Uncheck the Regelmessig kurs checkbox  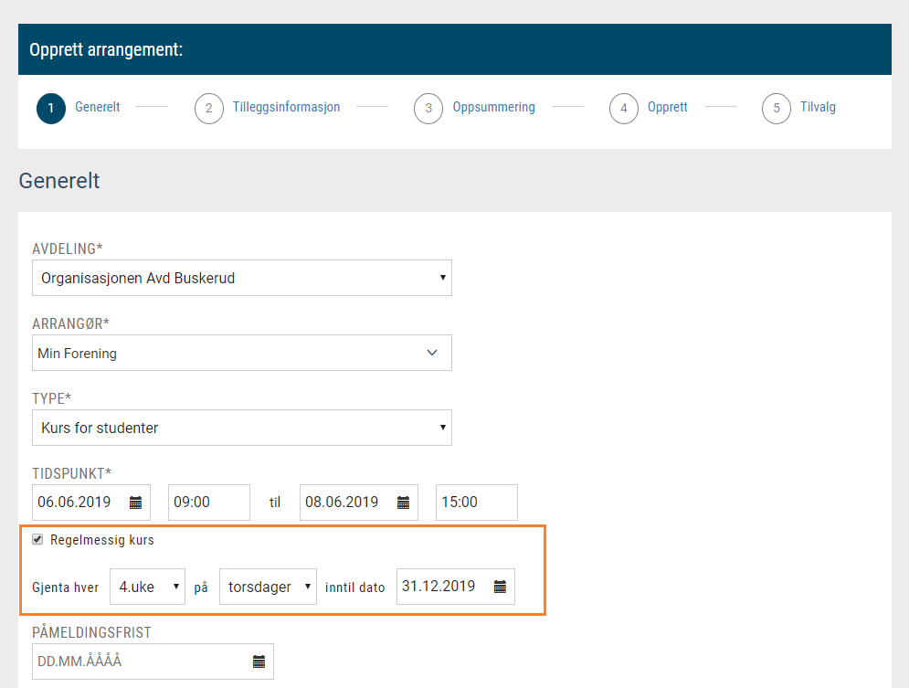point(37,540)
